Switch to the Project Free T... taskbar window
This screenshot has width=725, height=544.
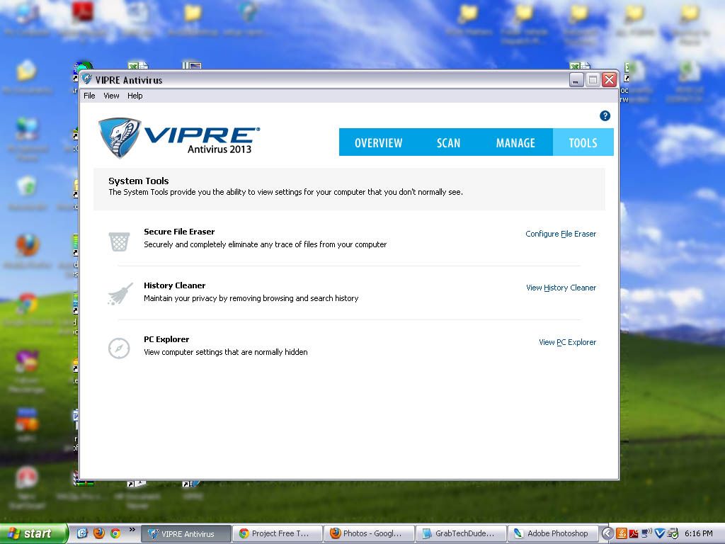coord(278,533)
